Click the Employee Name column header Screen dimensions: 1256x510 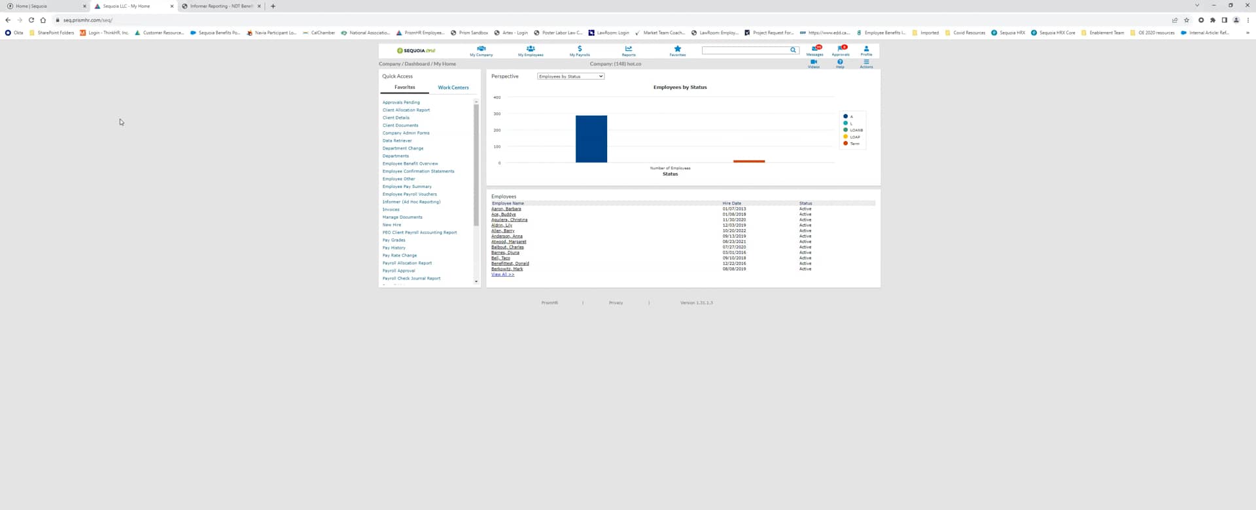point(508,204)
